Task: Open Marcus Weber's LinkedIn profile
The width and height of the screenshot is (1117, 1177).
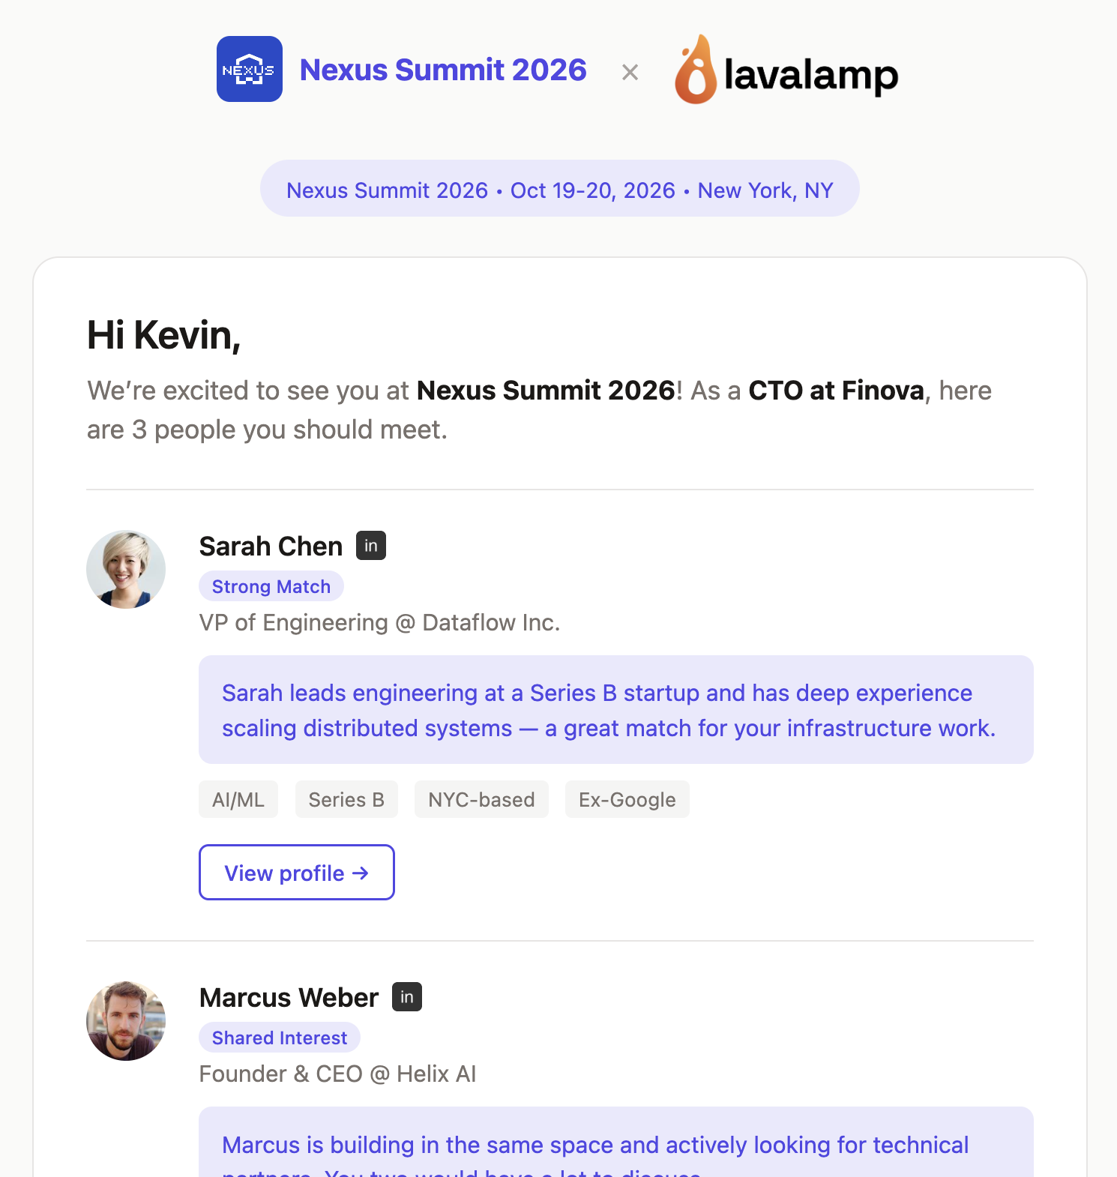Action: (407, 997)
